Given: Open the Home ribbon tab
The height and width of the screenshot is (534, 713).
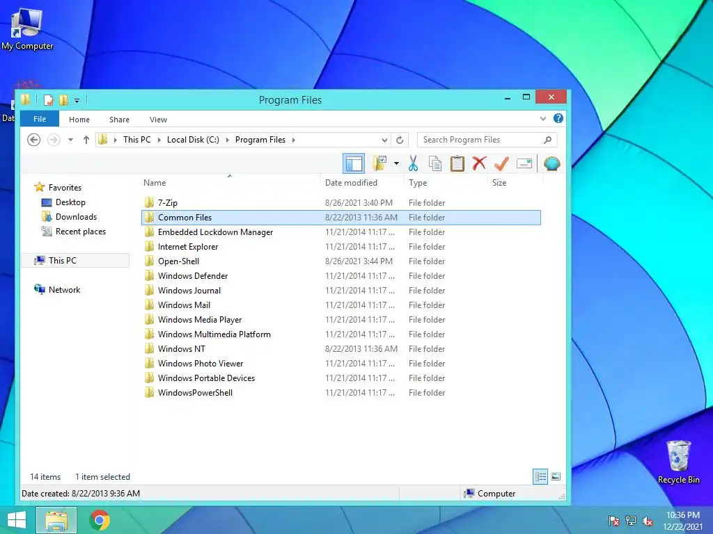Looking at the screenshot, I should tap(79, 120).
